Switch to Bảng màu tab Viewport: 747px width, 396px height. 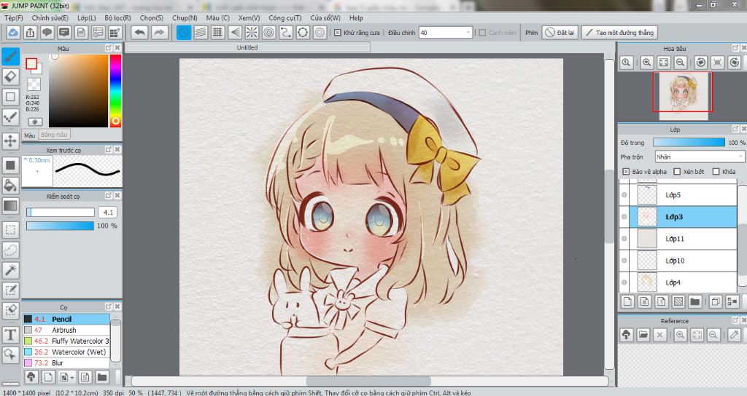54,135
